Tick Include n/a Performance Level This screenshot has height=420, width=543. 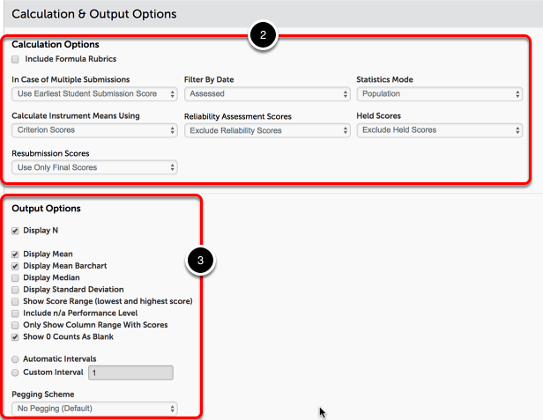tap(15, 313)
